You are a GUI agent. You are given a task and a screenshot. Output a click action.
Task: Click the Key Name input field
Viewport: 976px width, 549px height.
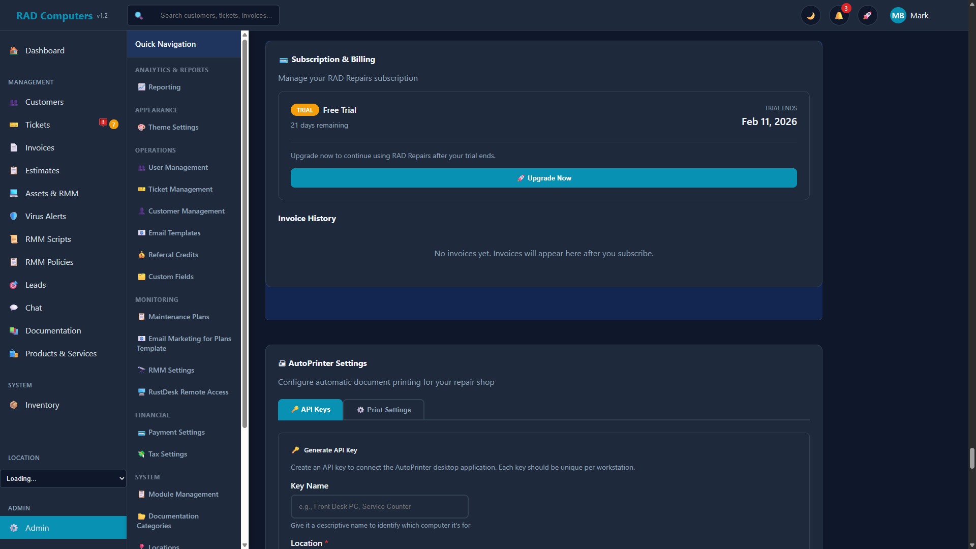click(379, 506)
